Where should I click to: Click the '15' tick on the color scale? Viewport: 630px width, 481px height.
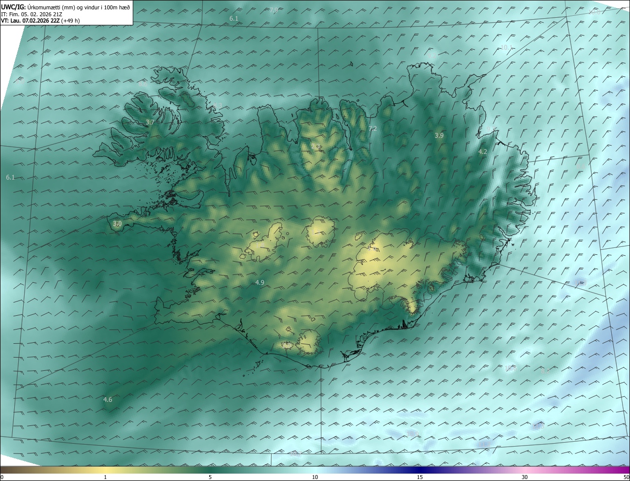[420, 477]
